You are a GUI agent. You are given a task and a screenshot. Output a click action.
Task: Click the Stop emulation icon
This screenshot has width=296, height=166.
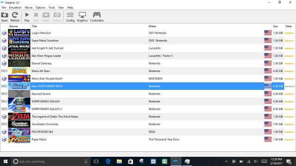click(x=36, y=17)
